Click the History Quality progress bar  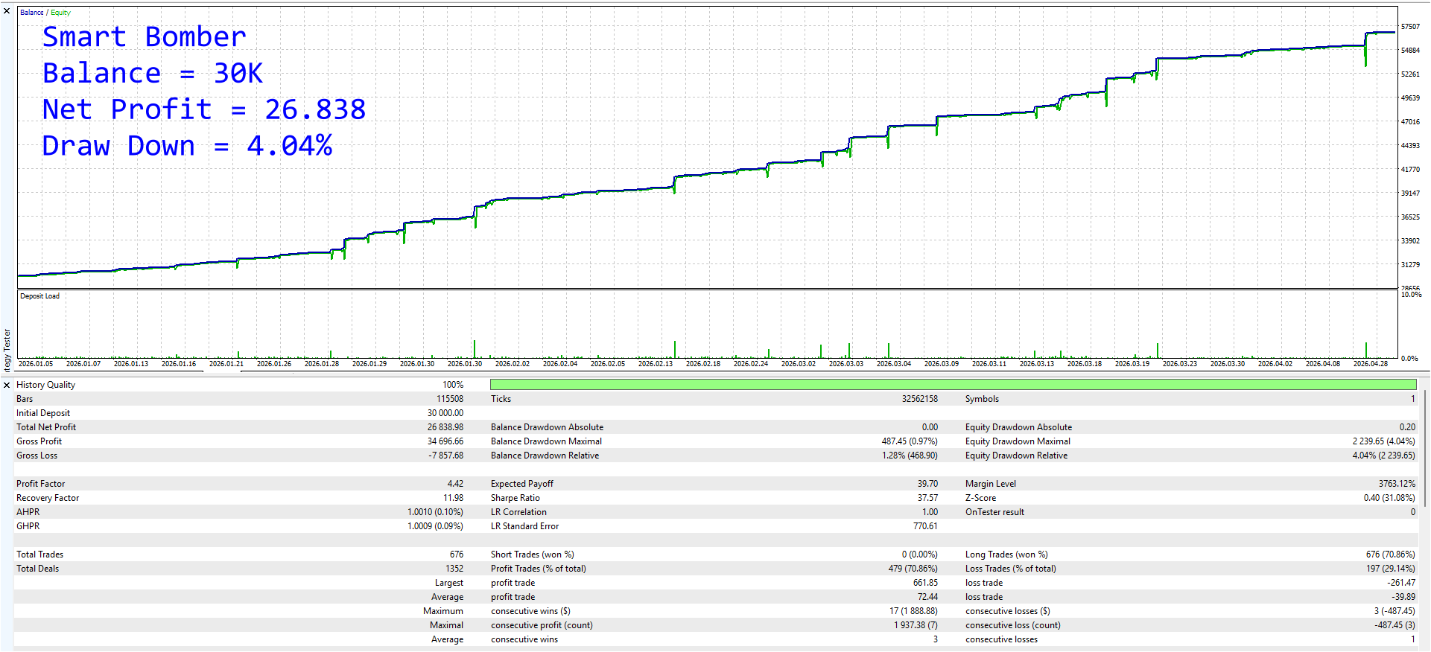point(953,385)
